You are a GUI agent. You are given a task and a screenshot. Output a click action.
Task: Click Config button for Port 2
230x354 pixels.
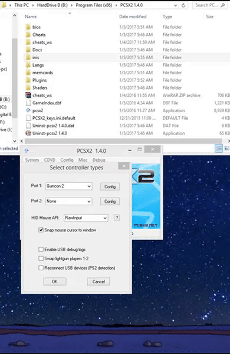pyautogui.click(x=110, y=201)
